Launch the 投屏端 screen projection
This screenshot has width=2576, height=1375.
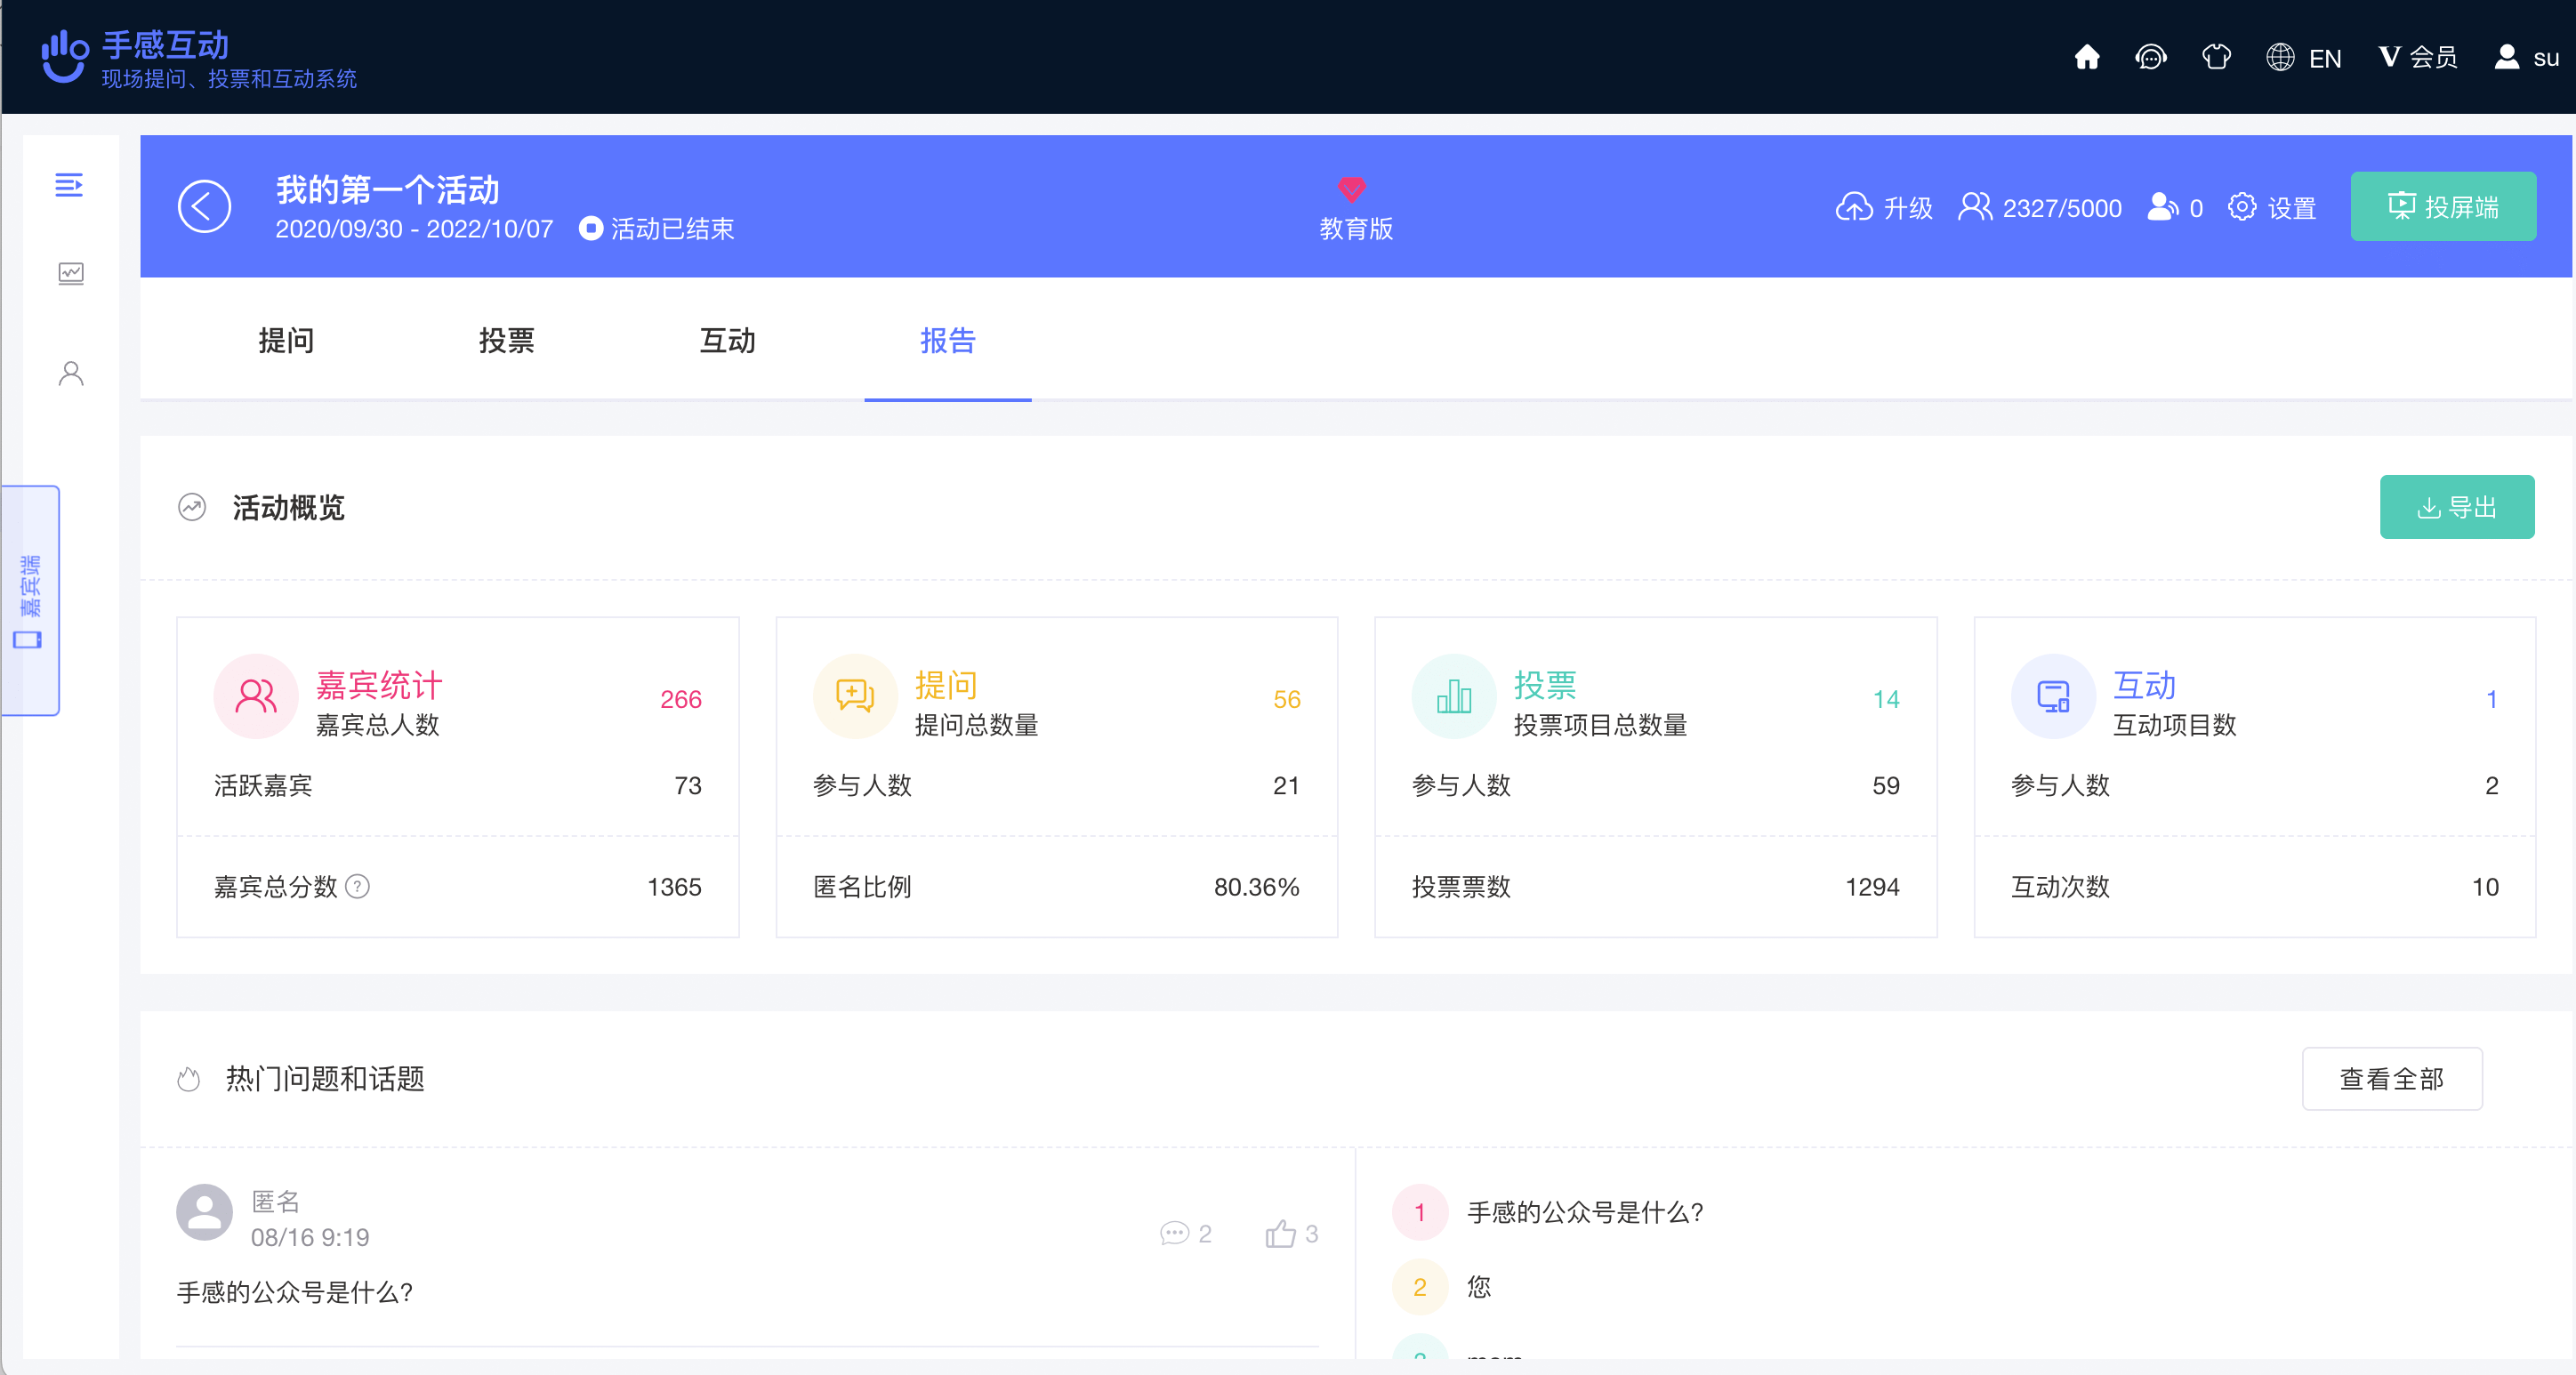[x=2442, y=207]
